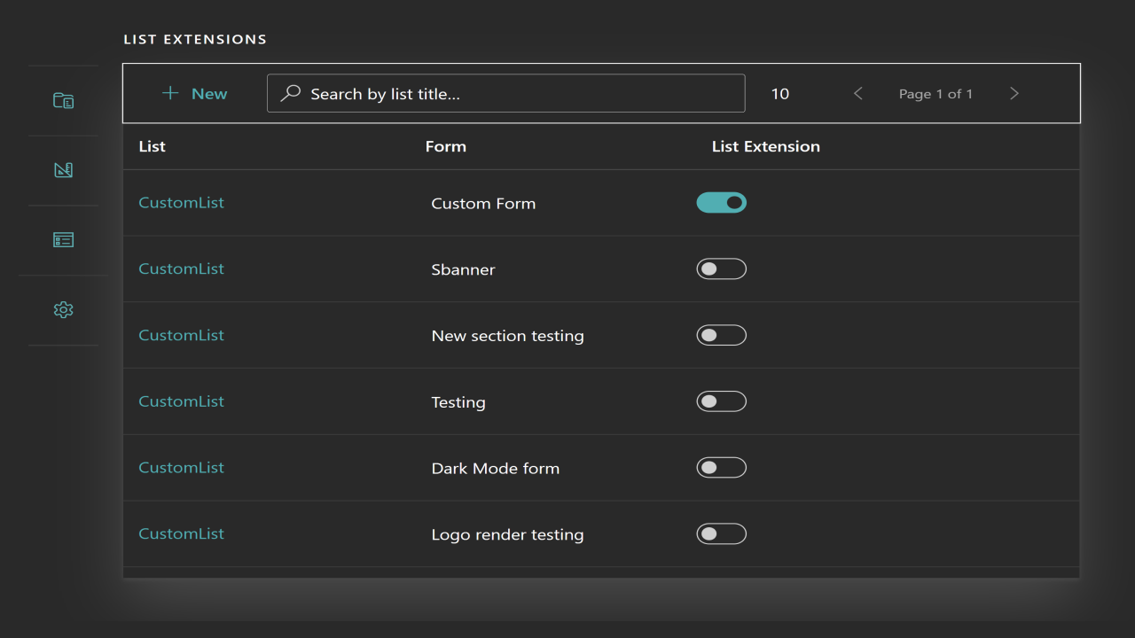This screenshot has width=1135, height=638.
Task: Select the Logo render testing cell
Action: (507, 534)
